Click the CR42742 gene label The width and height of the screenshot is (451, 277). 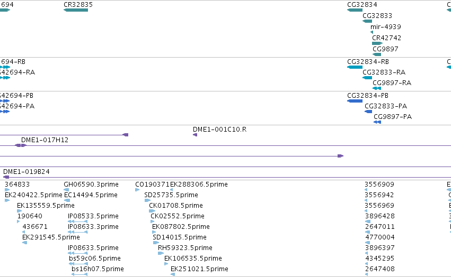386,38
